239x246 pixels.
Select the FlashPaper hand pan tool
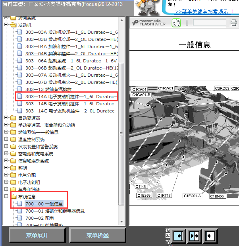(x=176, y=23)
